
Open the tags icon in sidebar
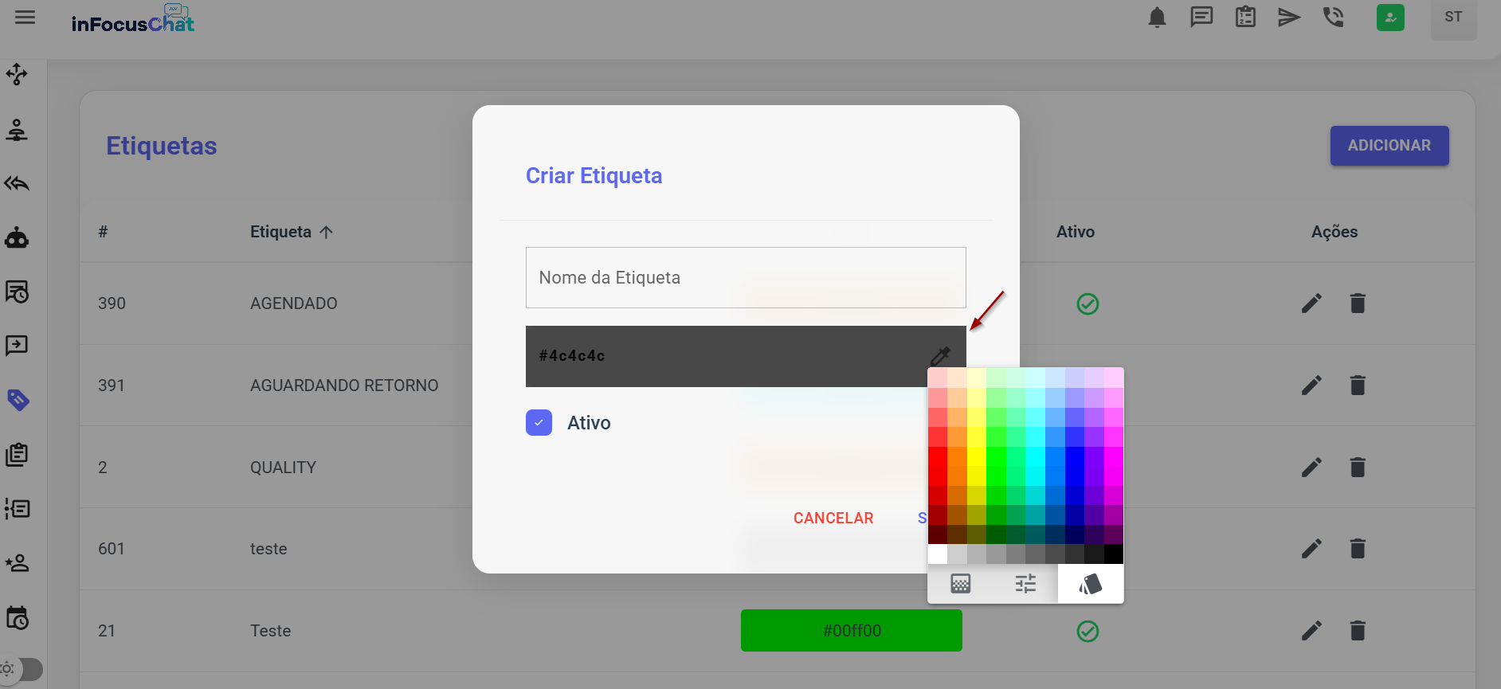(18, 400)
